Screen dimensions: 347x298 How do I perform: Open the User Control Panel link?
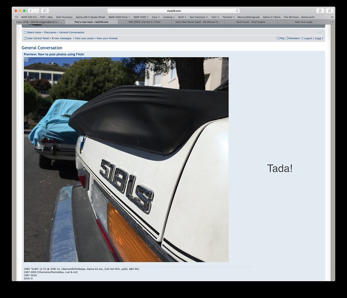pos(38,38)
